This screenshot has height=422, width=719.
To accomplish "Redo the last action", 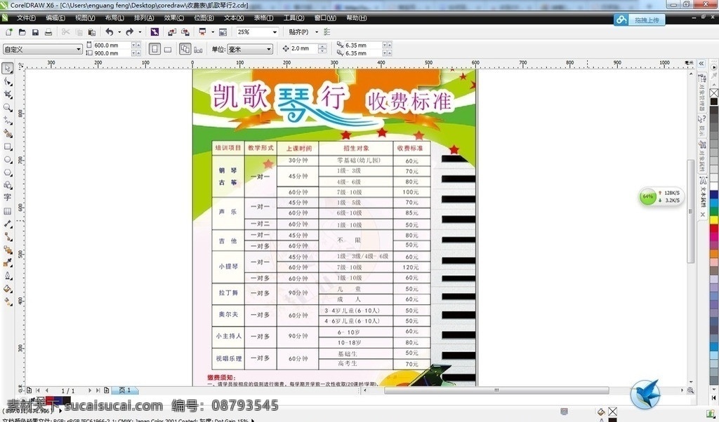I will 129,32.
